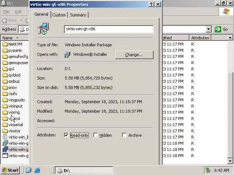234x175 pixels.
Task: Open the Edit menu in Explorer
Action: click(x=18, y=12)
